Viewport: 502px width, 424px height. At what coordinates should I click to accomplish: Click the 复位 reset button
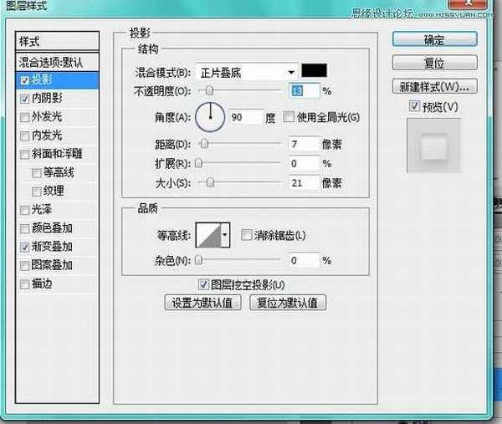(x=433, y=63)
